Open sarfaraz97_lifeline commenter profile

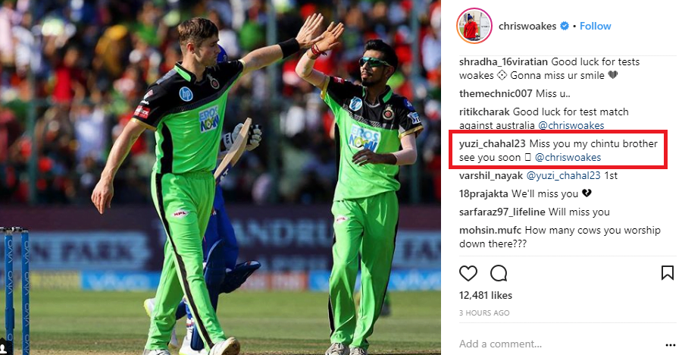(x=502, y=212)
